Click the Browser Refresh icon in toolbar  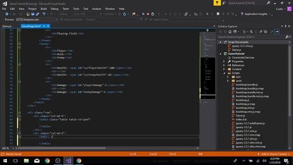click(125, 14)
